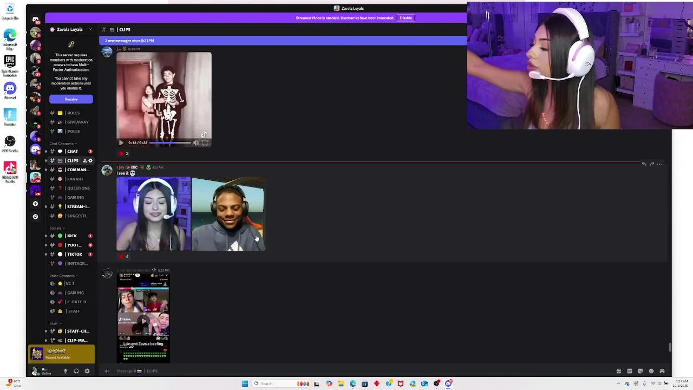
Task: Open Reward Available quest banner
Action: (62, 354)
